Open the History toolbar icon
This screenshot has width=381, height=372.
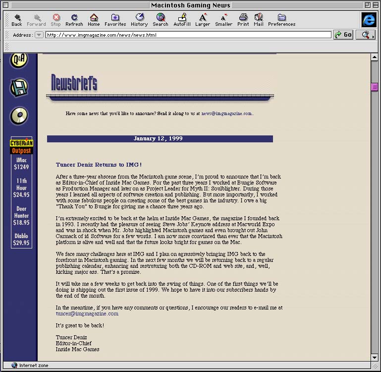(x=139, y=20)
